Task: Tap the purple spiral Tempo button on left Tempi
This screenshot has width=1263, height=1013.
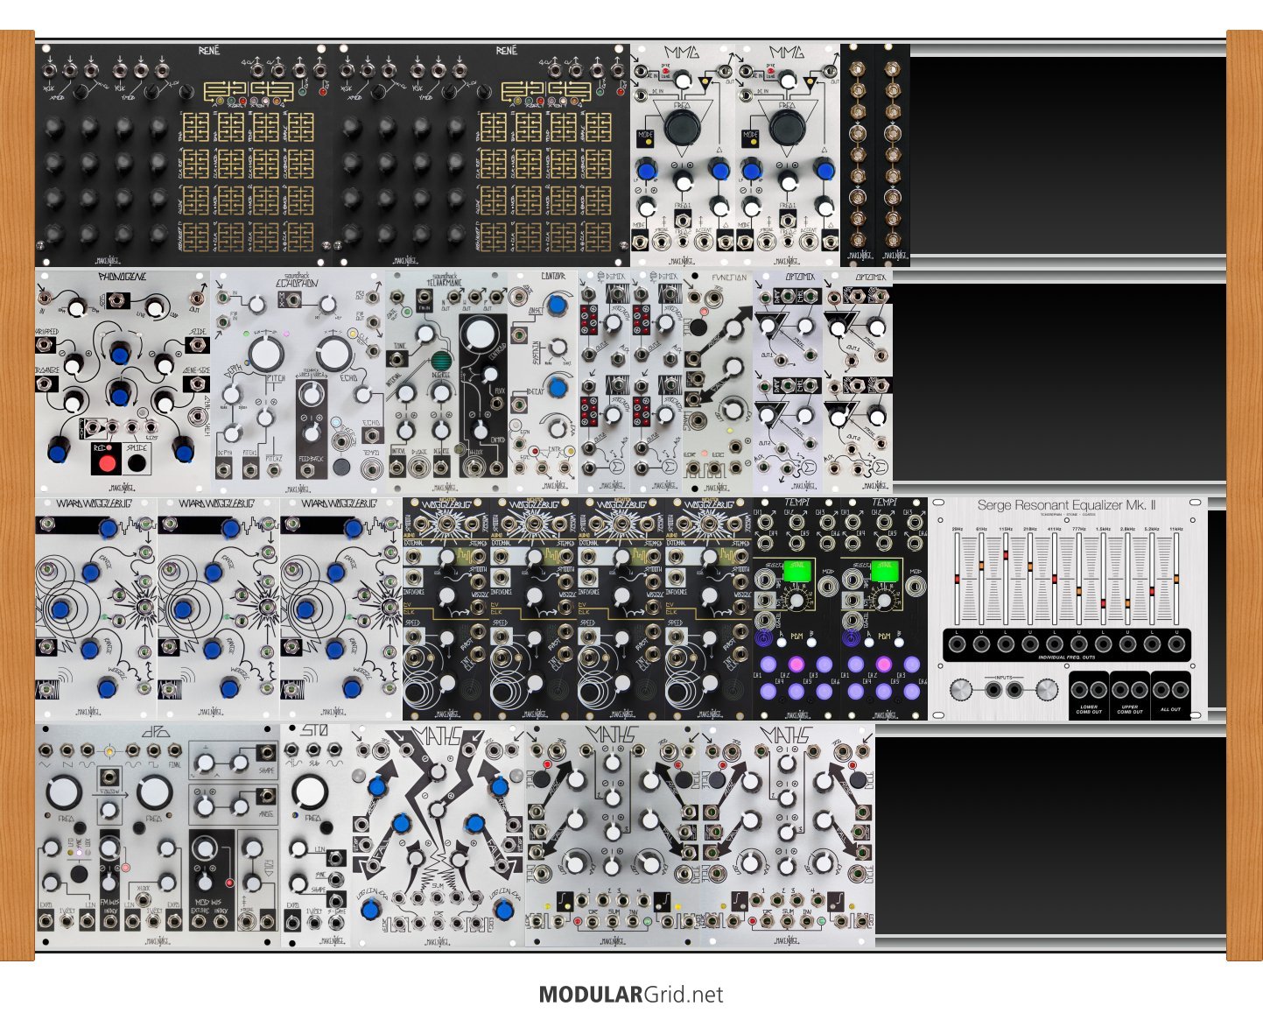Action: [x=762, y=638]
